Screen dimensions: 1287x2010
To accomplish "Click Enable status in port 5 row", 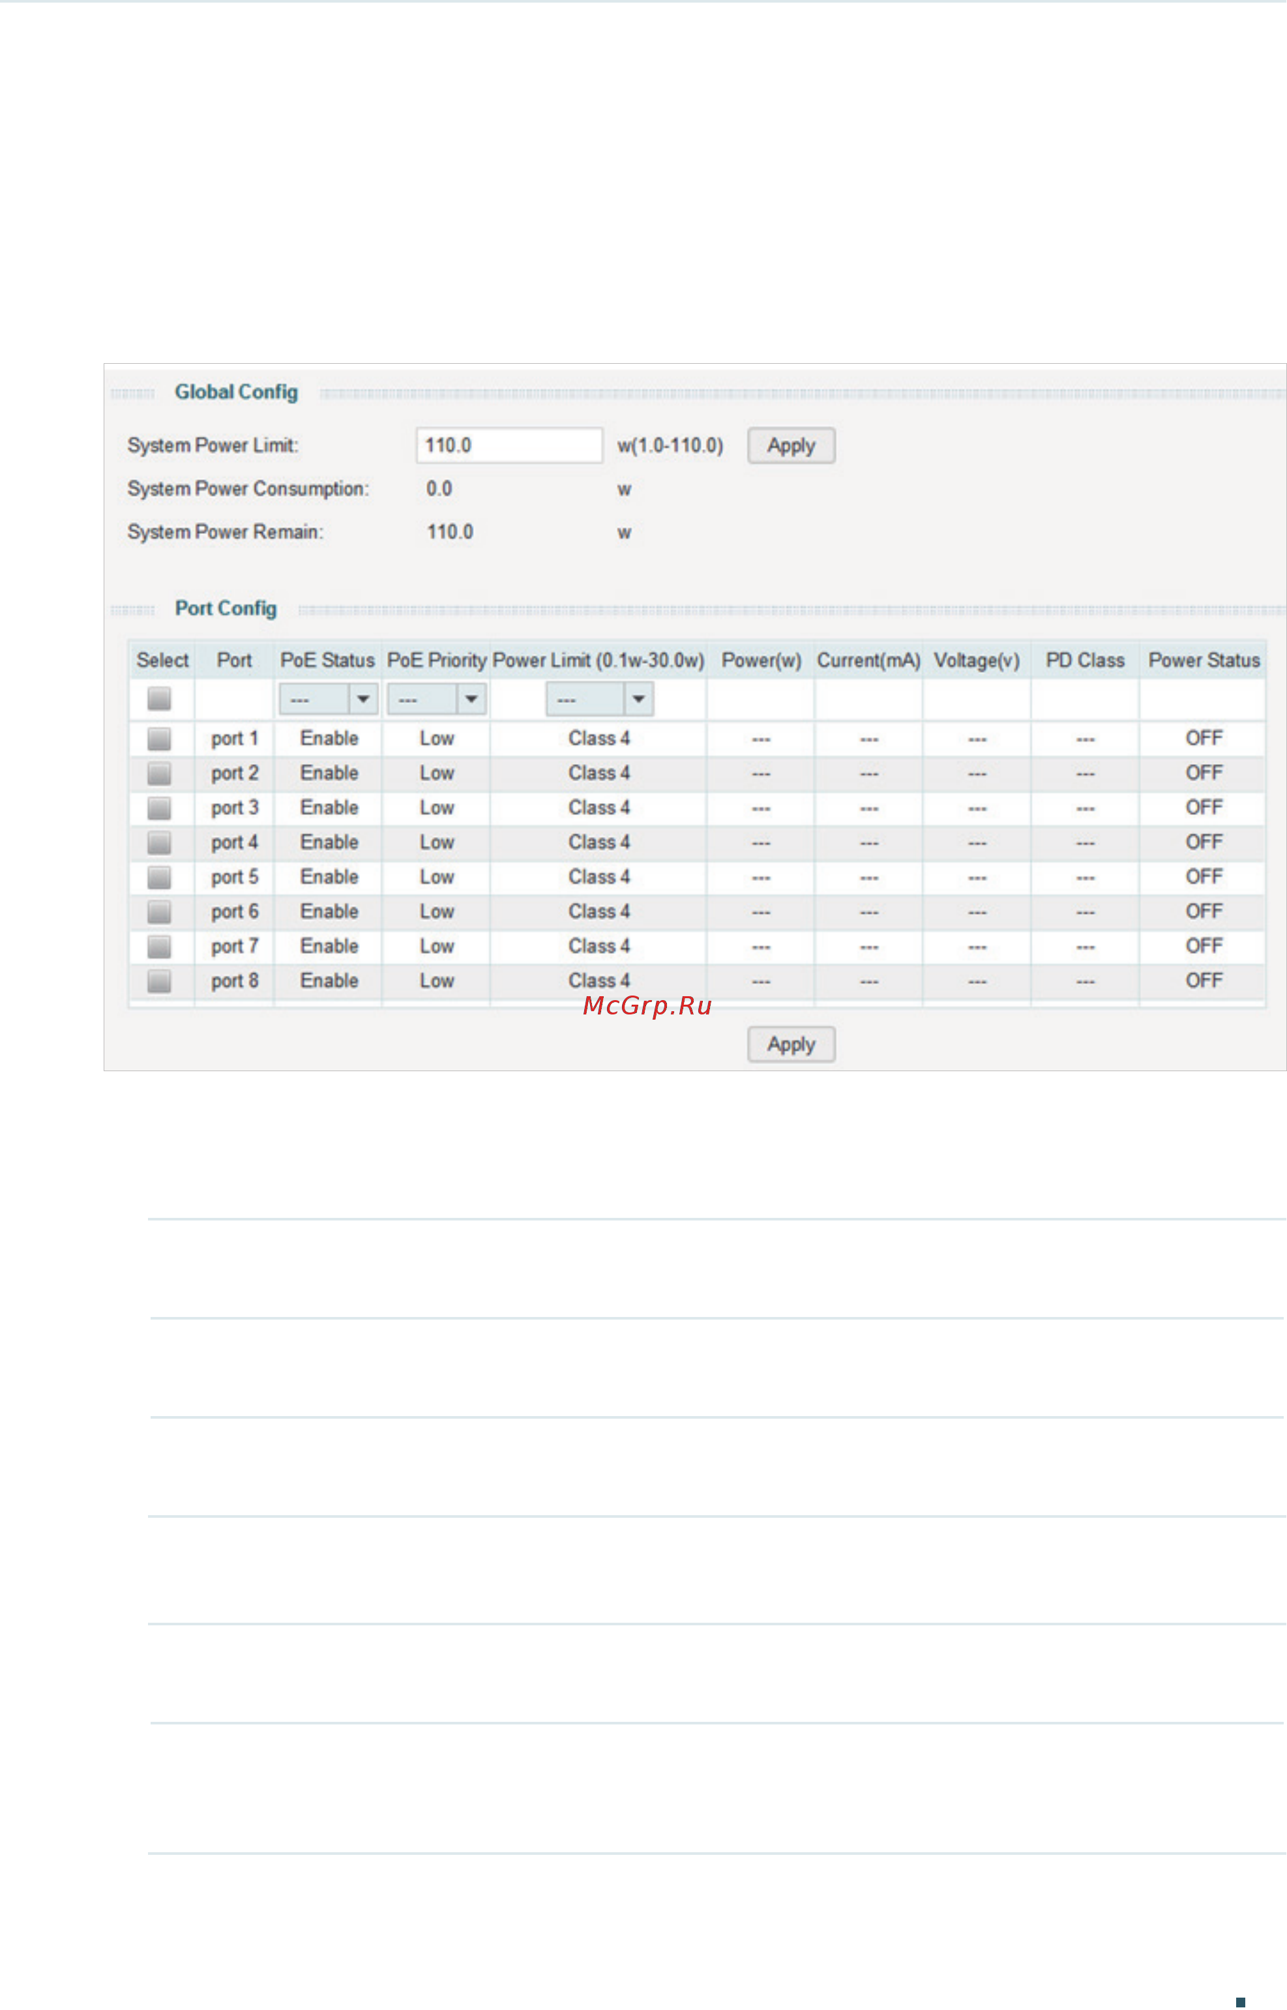I will [329, 878].
